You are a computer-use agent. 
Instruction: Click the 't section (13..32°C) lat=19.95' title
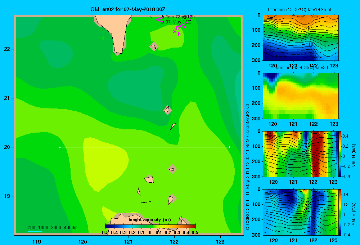(300, 10)
